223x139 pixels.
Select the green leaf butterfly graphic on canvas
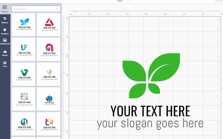tap(151, 76)
